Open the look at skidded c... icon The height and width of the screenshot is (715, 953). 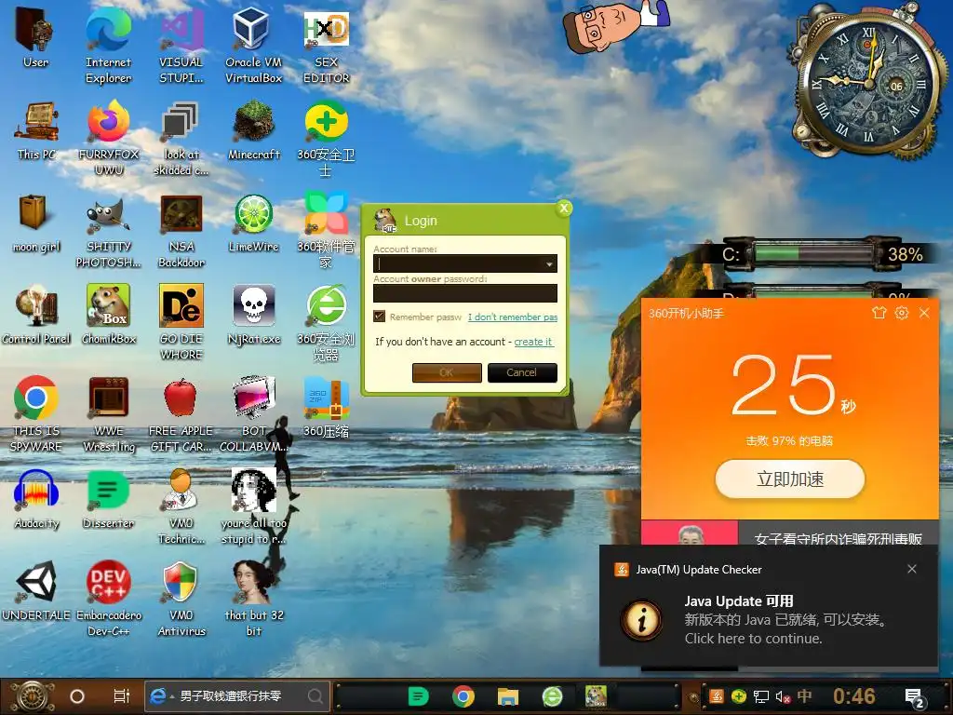pos(181,138)
